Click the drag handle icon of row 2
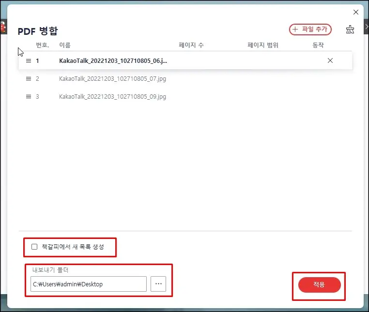The width and height of the screenshot is (369, 312). point(29,79)
